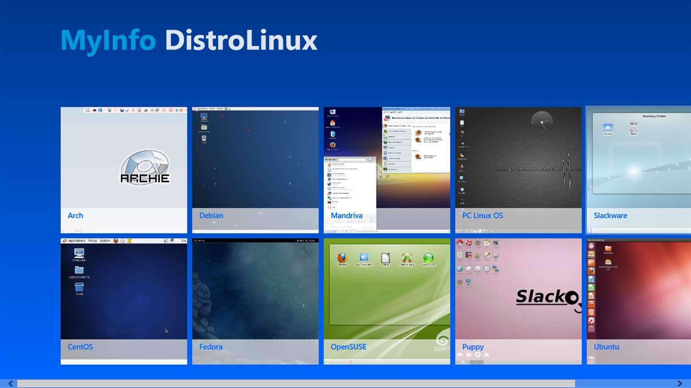Screen dimensions: 691x388
Task: Click the Slackware label text
Action: coord(610,216)
